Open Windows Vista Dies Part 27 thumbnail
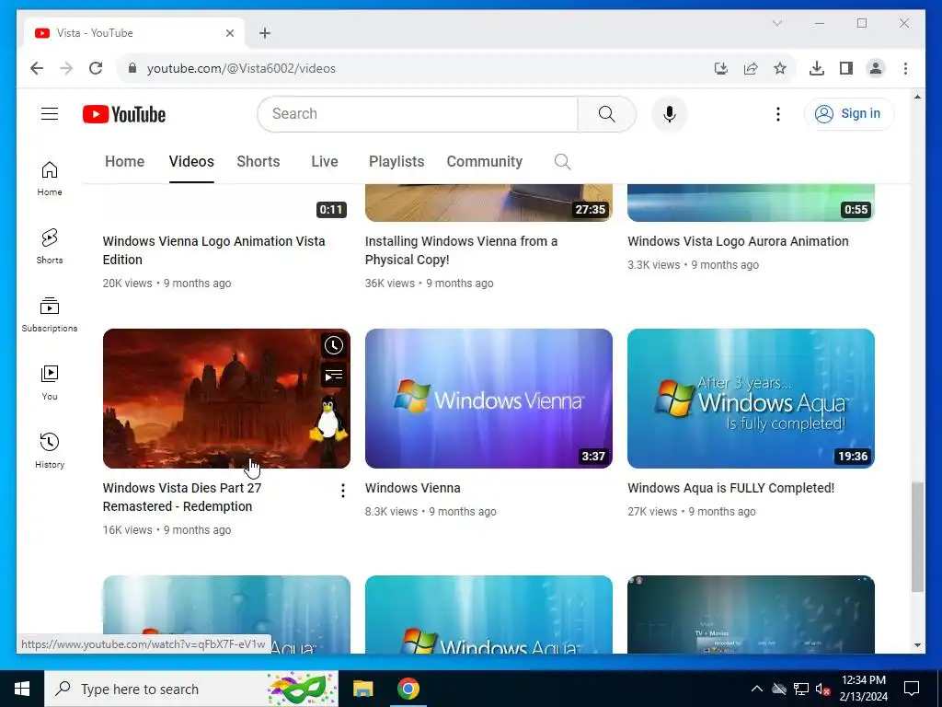942x707 pixels. pyautogui.click(x=226, y=399)
